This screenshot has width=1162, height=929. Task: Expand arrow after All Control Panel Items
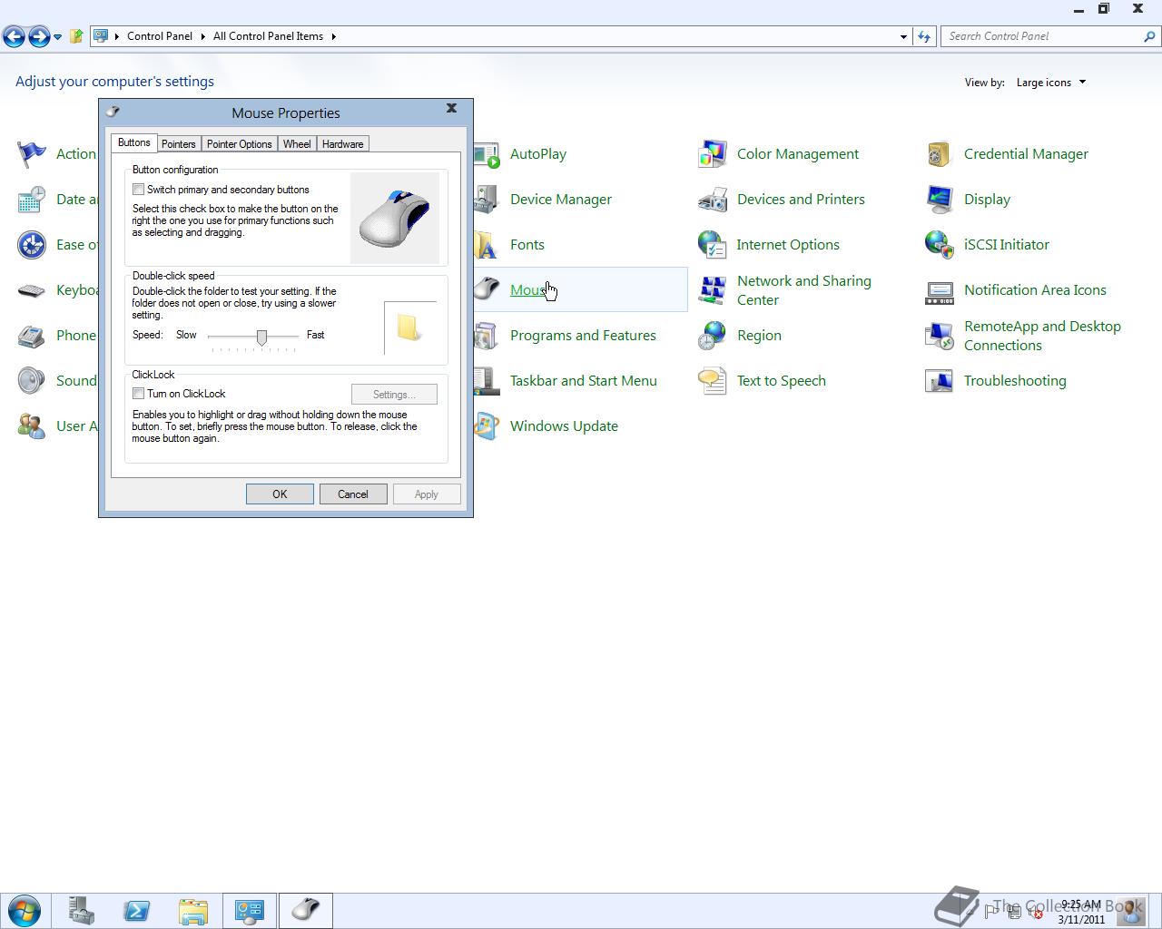tap(333, 36)
